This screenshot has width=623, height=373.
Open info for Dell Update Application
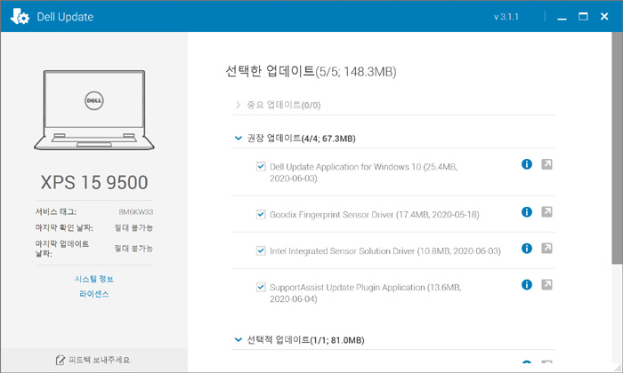click(x=527, y=164)
